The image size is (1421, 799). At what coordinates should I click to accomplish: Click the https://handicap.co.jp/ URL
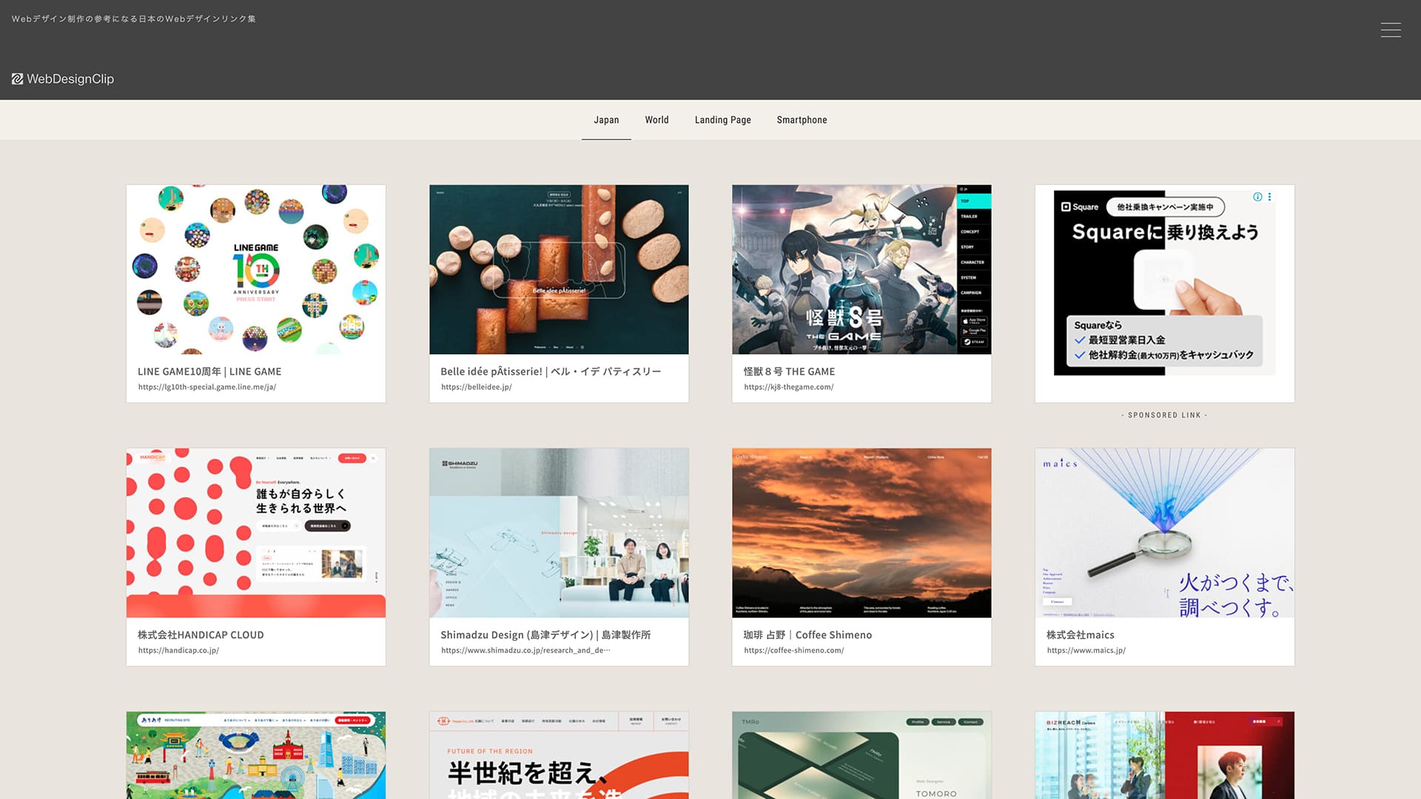coord(178,650)
